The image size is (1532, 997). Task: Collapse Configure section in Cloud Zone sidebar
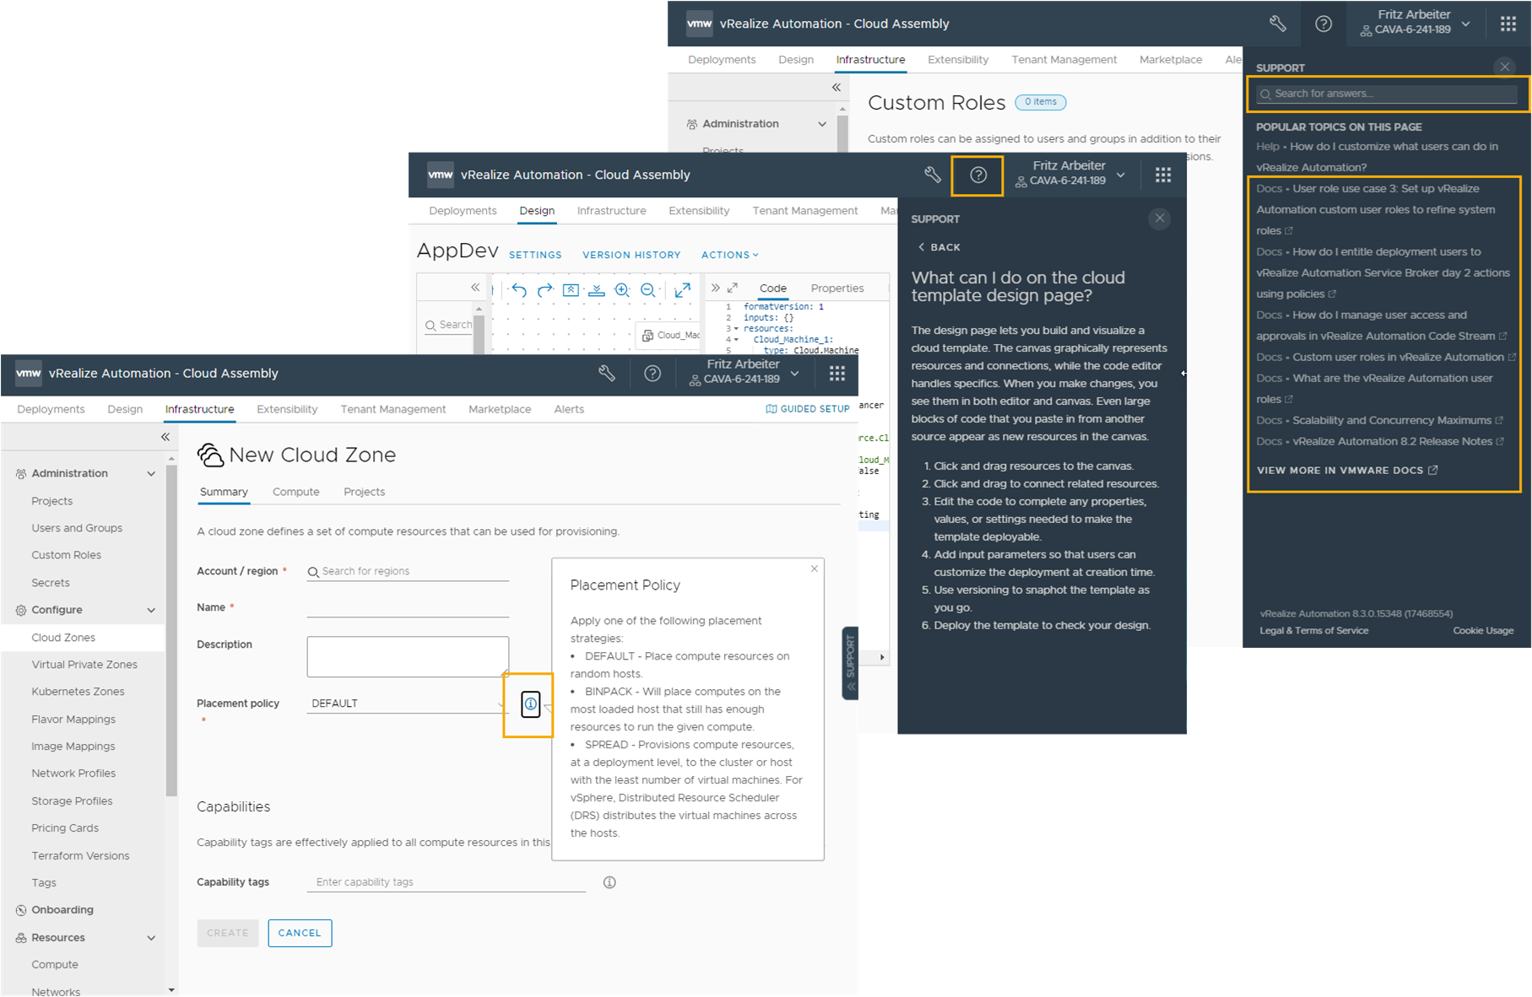coord(151,611)
